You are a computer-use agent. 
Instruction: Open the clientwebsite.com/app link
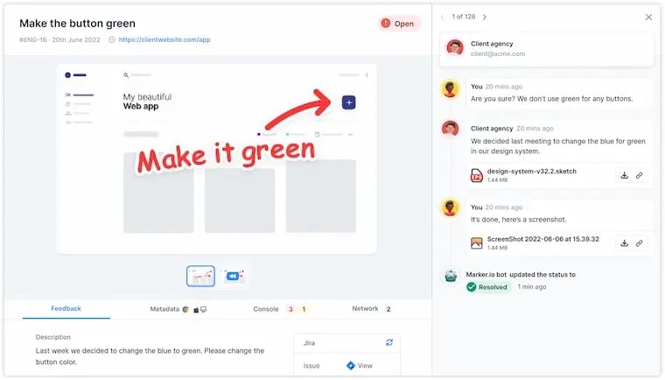pos(164,39)
